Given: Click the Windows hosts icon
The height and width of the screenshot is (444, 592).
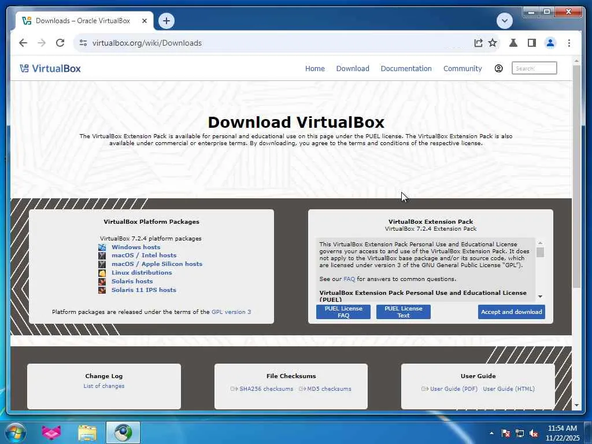Looking at the screenshot, I should pos(102,247).
